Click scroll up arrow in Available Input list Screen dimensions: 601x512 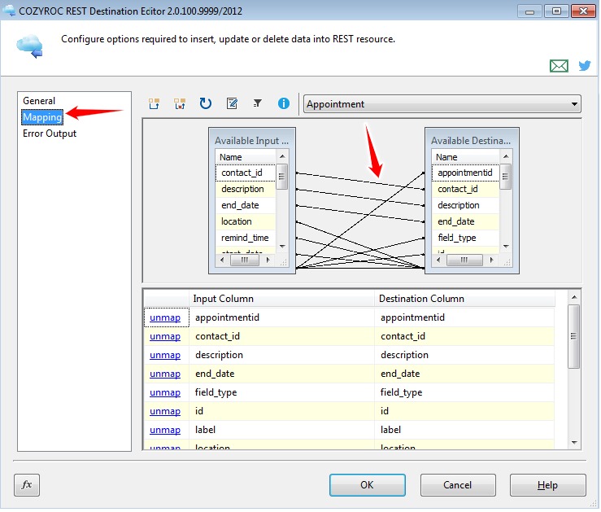(x=282, y=156)
